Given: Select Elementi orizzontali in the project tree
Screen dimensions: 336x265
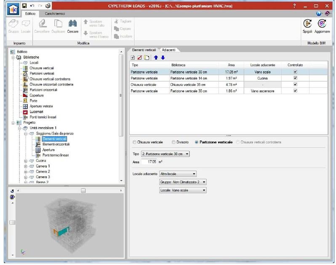Looking at the screenshot, I should click(x=56, y=144).
